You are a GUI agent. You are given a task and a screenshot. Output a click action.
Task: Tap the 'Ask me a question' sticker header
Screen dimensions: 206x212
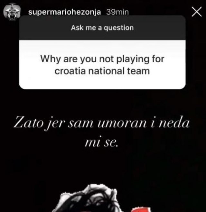102,28
